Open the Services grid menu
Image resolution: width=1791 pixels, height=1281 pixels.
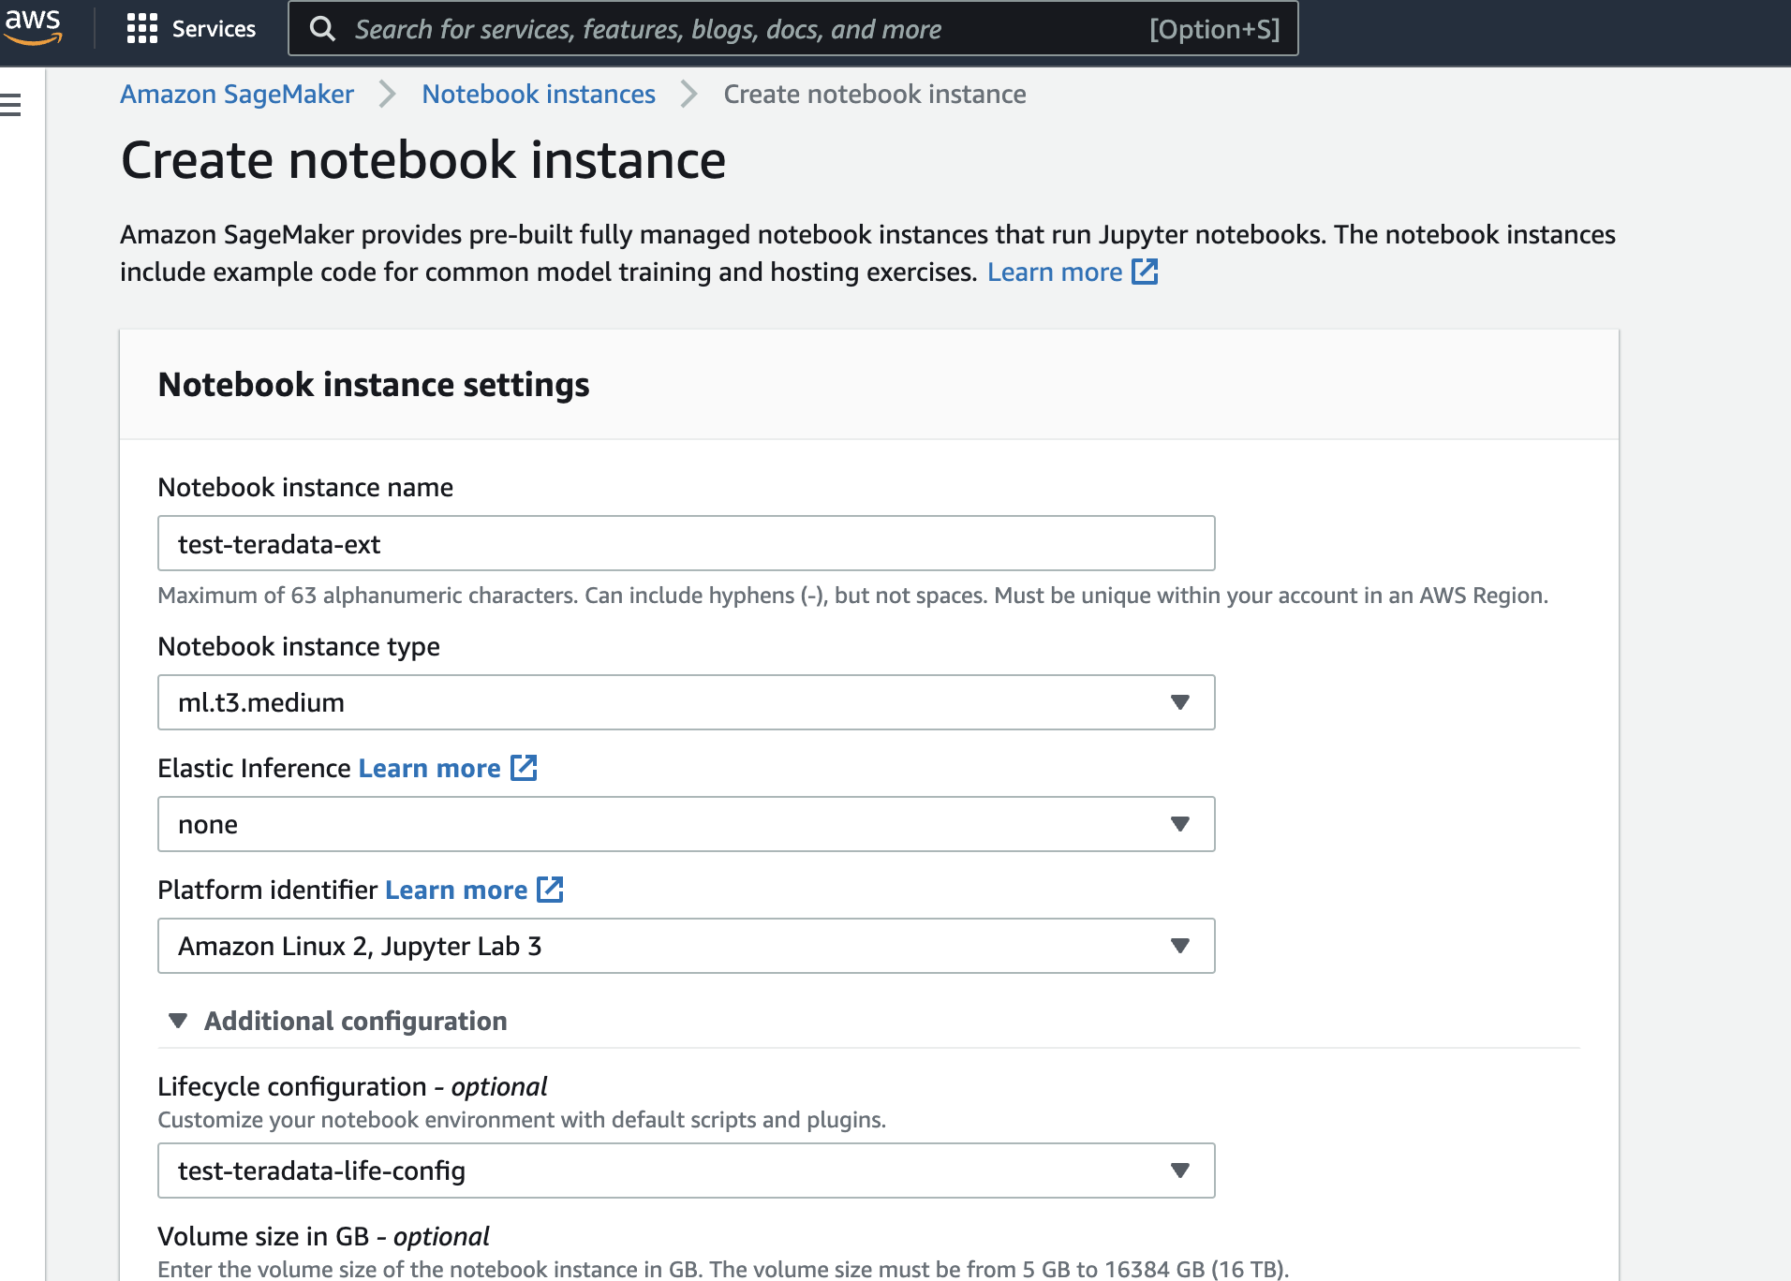(142, 29)
